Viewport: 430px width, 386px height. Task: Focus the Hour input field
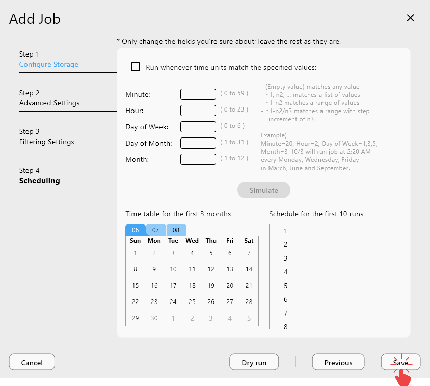[x=198, y=110]
